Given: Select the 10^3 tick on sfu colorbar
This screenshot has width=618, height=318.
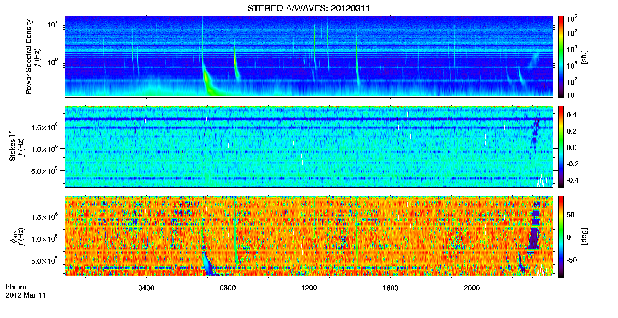Looking at the screenshot, I should point(572,65).
